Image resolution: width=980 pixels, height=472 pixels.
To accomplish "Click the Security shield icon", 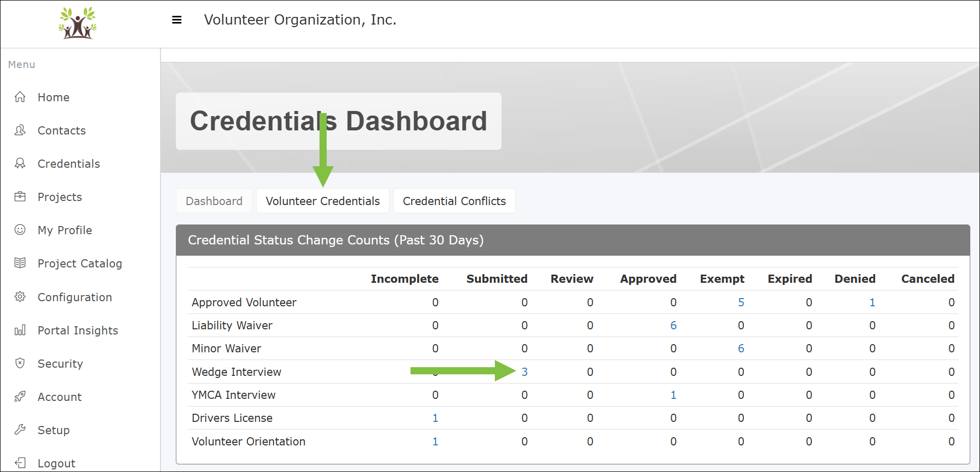I will point(20,363).
